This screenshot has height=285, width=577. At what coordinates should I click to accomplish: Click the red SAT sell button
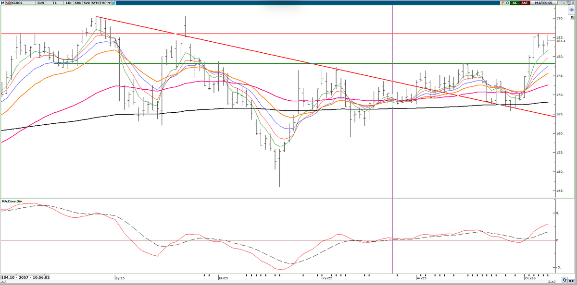(525, 3)
